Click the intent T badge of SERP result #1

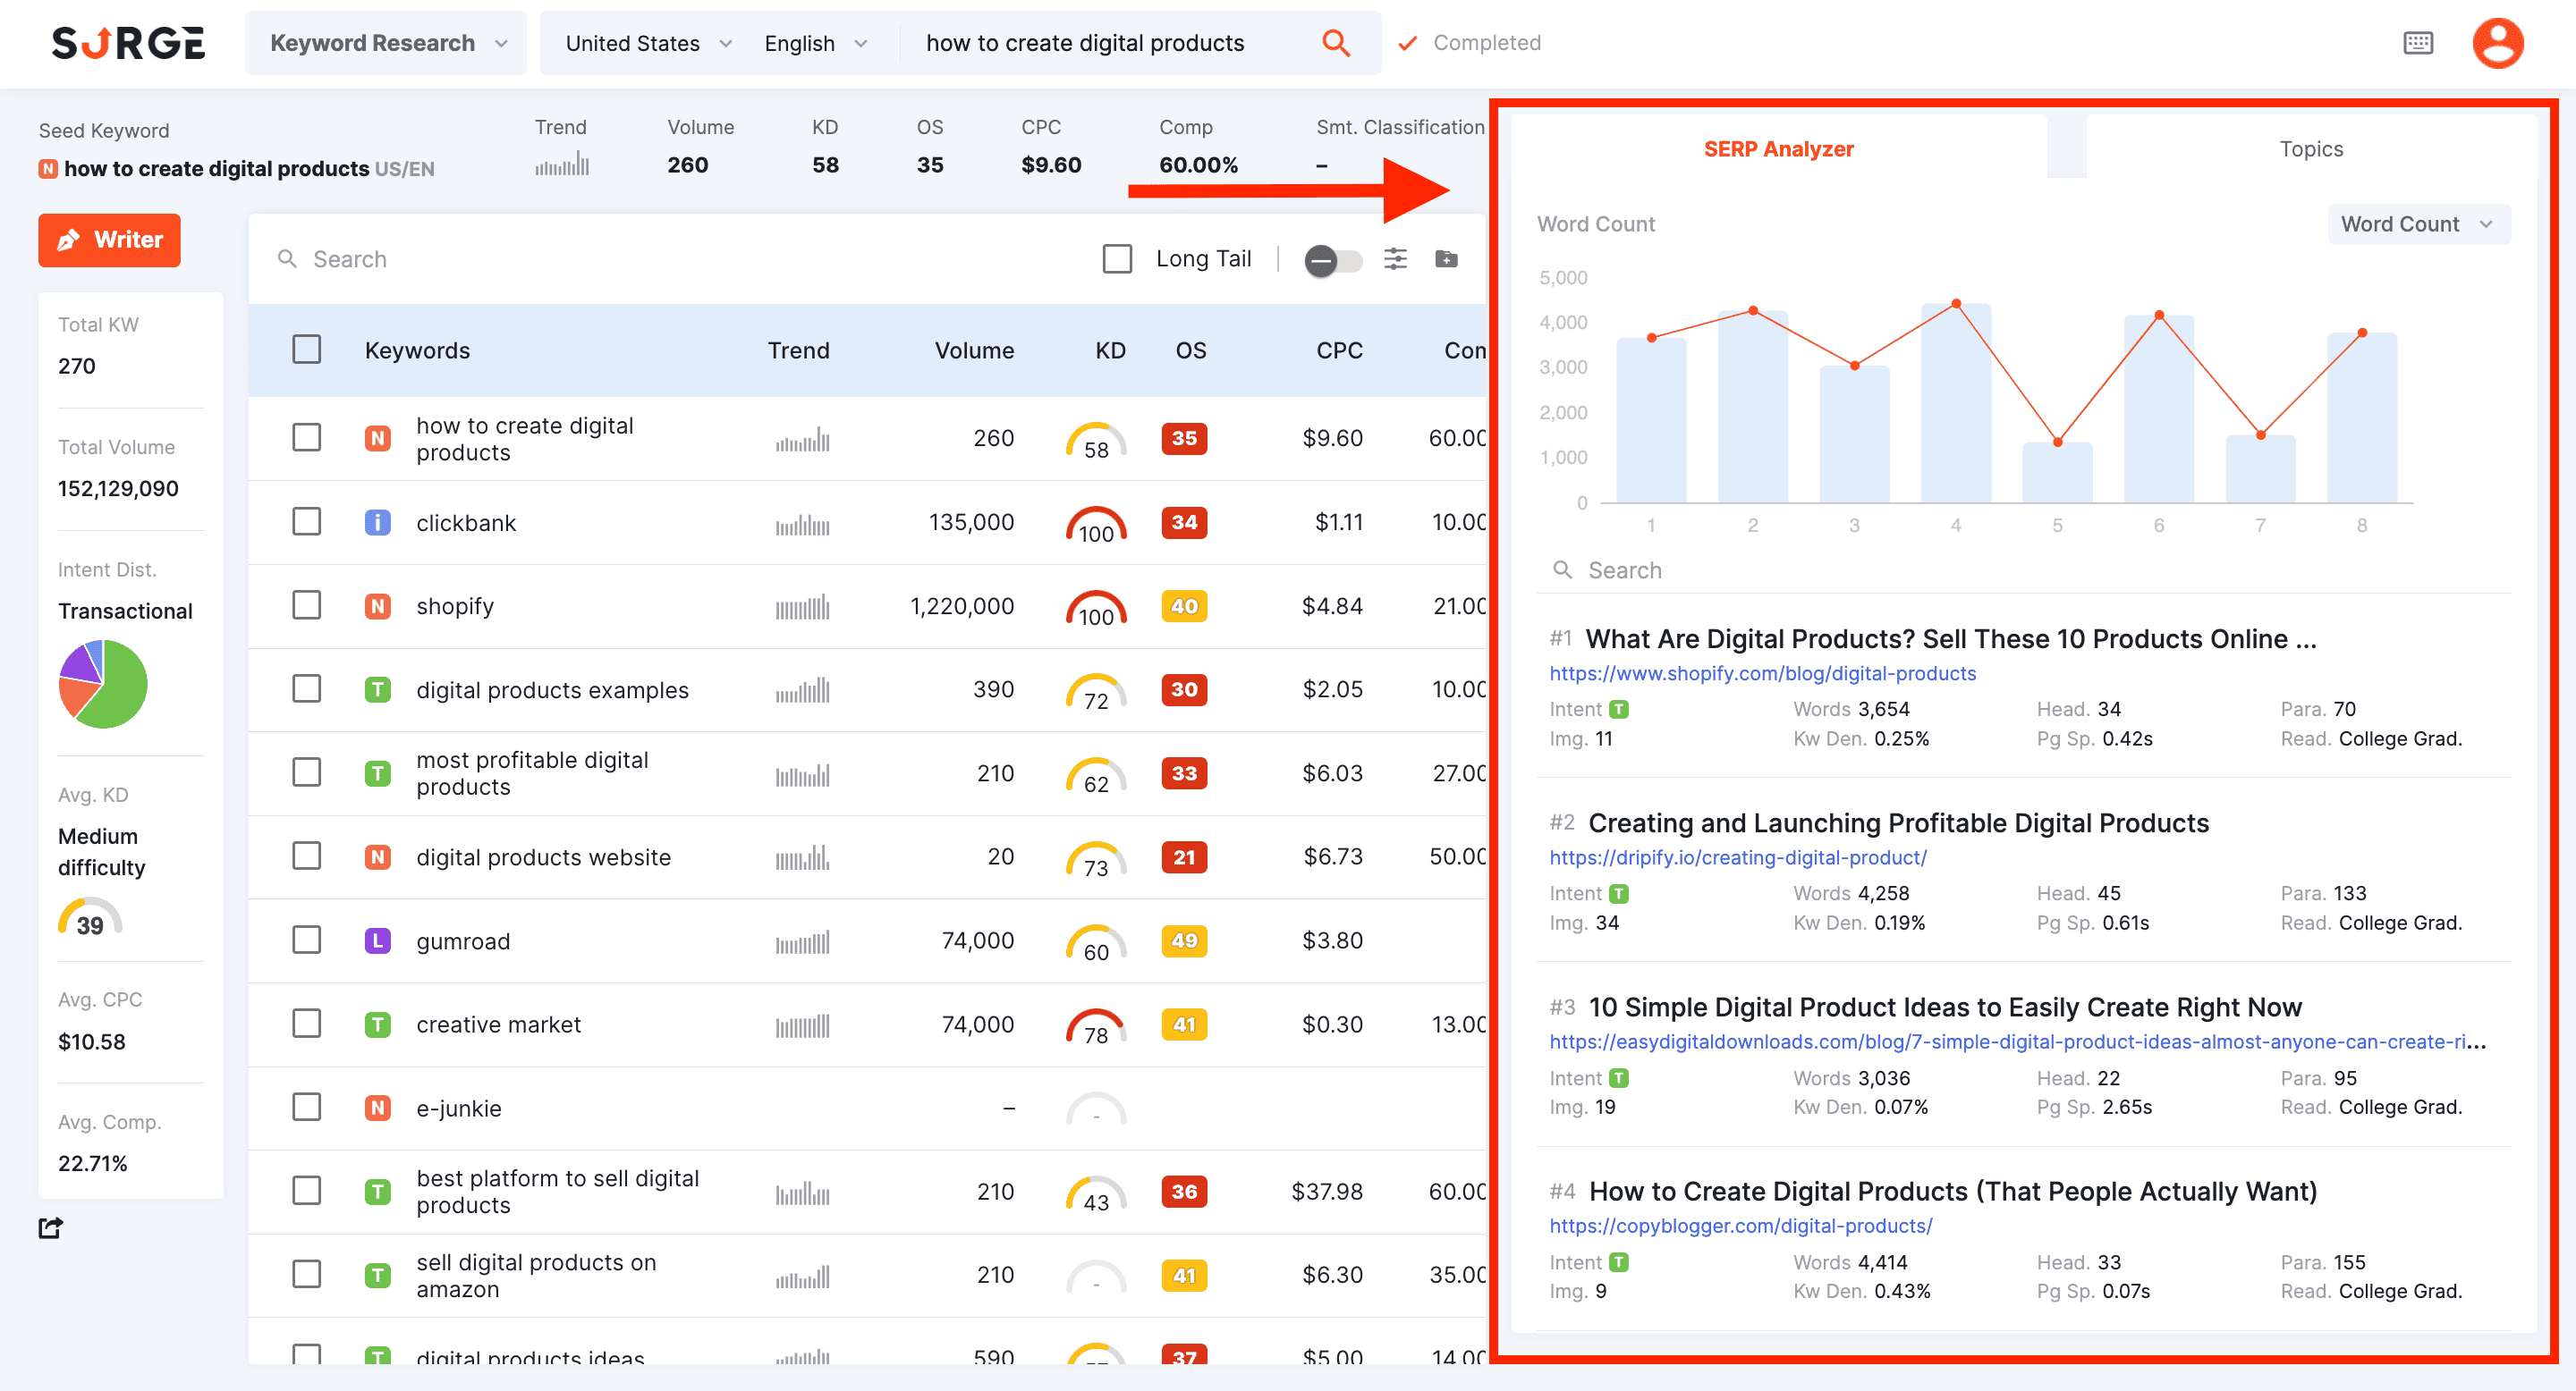(1619, 709)
